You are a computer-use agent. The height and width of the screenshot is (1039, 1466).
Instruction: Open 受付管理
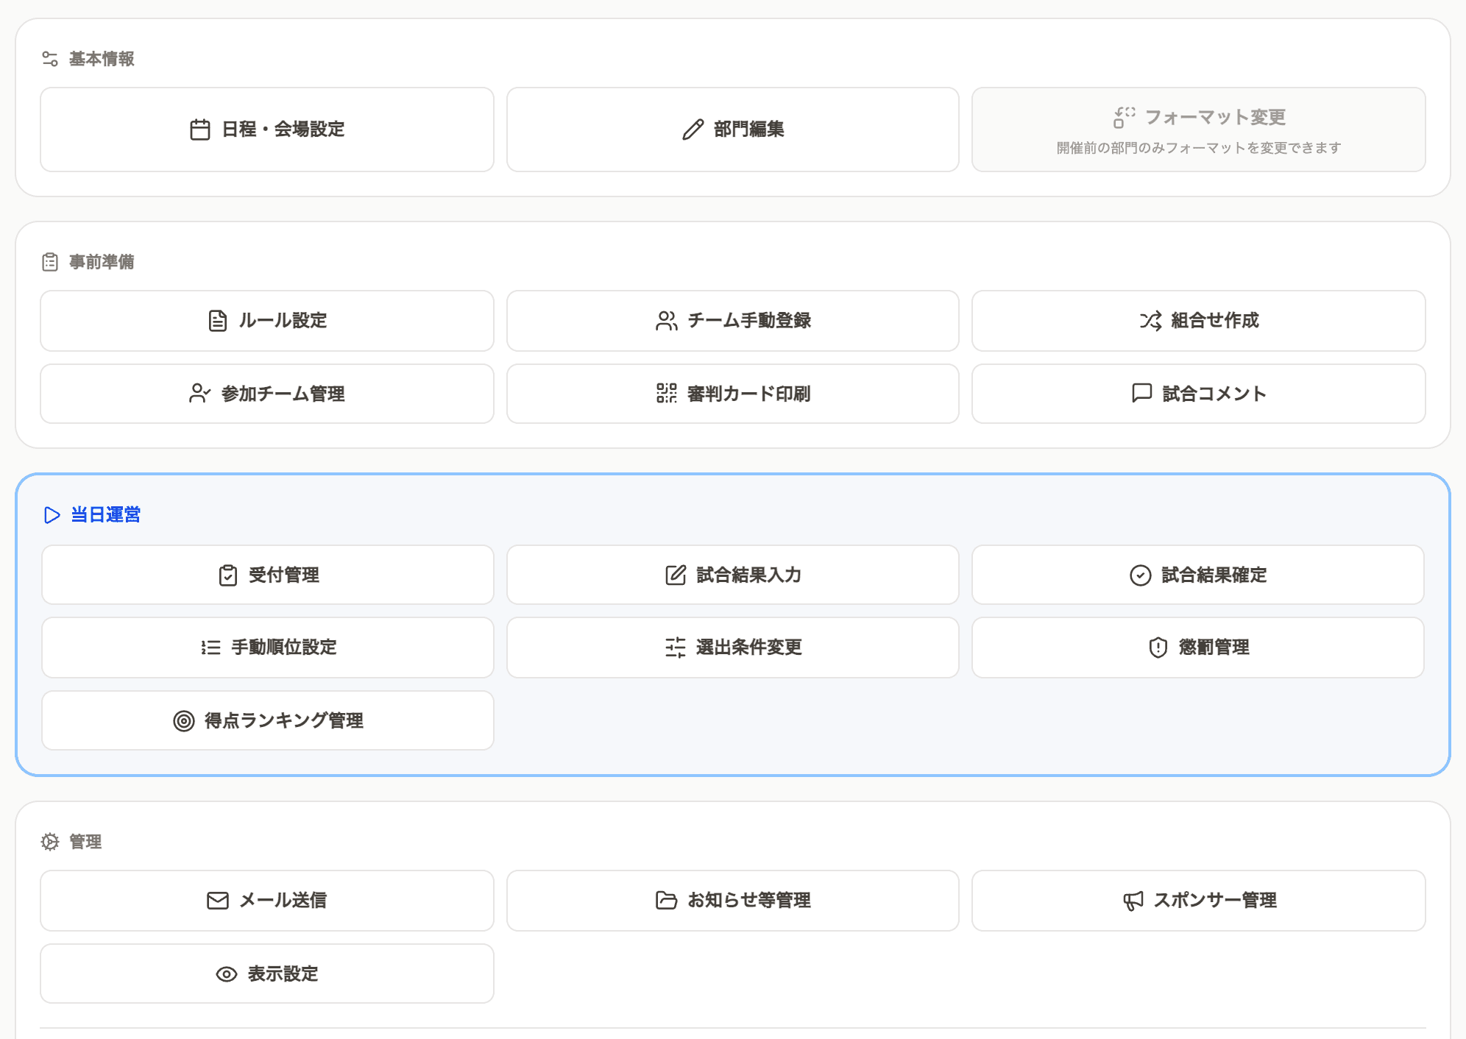click(x=268, y=575)
